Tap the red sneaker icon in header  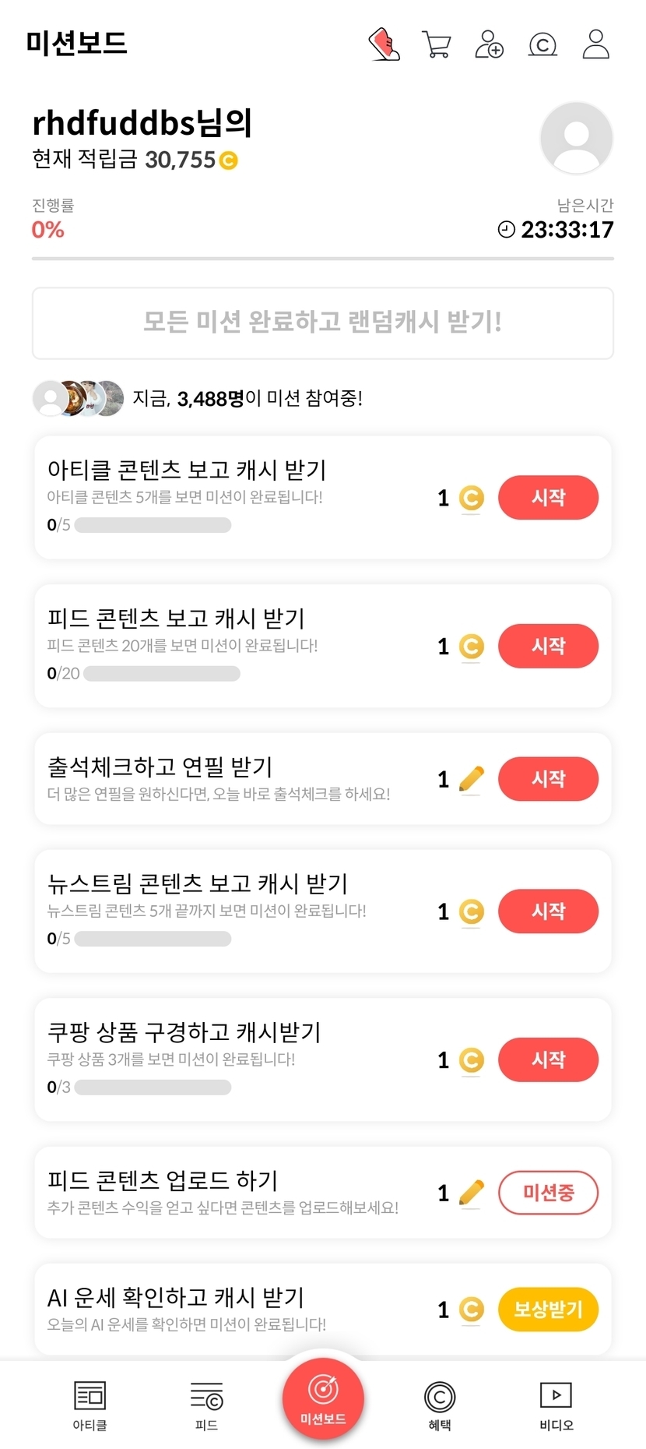384,44
